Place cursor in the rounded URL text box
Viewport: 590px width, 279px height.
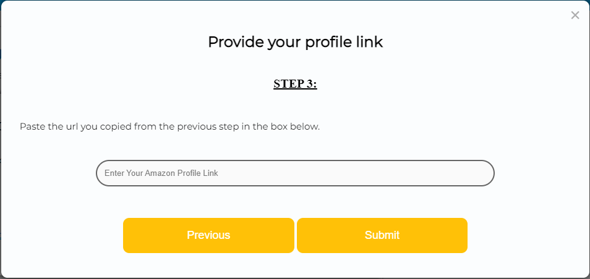(x=295, y=173)
